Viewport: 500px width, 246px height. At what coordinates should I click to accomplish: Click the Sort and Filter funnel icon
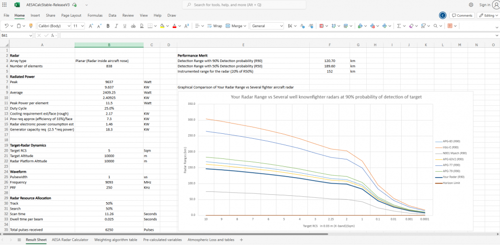[x=423, y=26]
